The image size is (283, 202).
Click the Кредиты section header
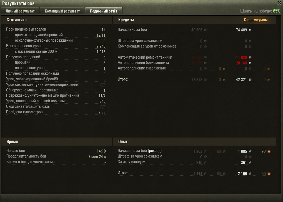pyautogui.click(x=126, y=20)
